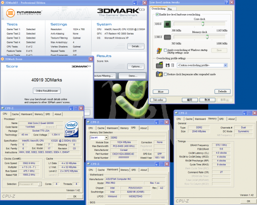Click the memory chip icon beside Memory clock

coord(167,37)
